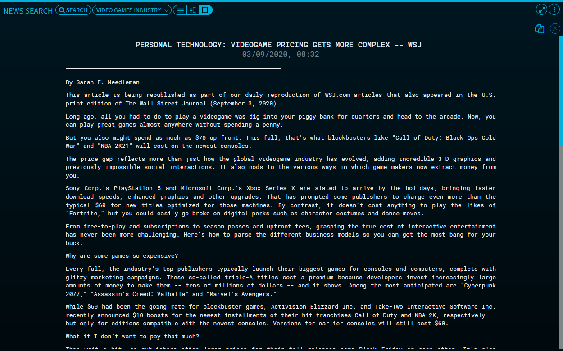Click the Videogame Pricing Gets More Complex headline
This screenshot has height=351, width=563.
[x=278, y=45]
